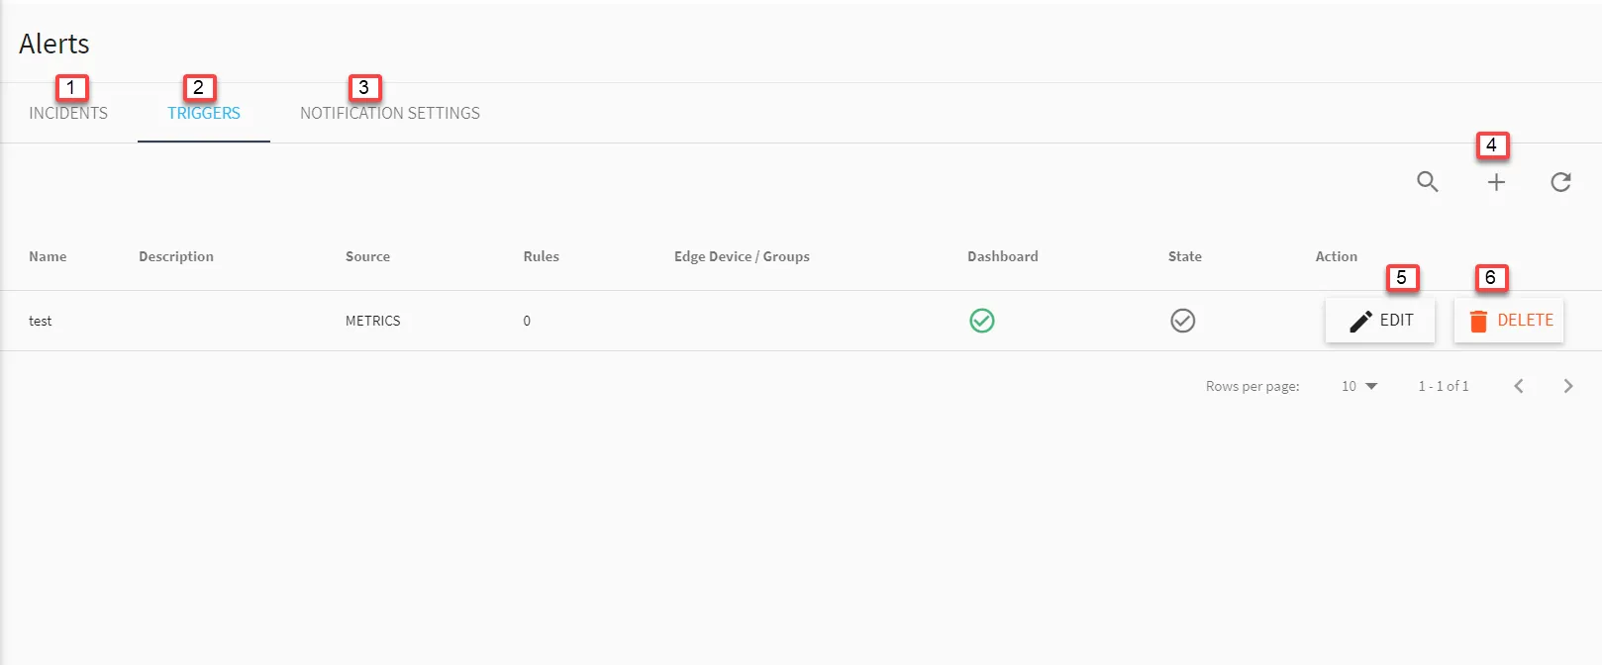
Task: Open the search magnifier icon
Action: [1427, 182]
